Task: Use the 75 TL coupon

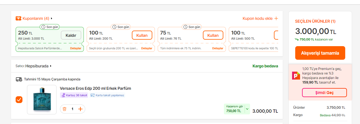Action: tap(213, 35)
